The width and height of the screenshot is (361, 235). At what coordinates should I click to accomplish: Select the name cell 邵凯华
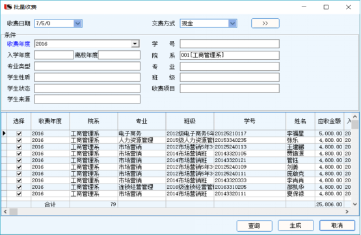click(301, 187)
